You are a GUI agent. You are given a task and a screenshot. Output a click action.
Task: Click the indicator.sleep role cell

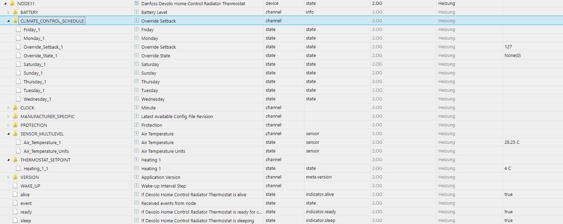click(x=320, y=221)
